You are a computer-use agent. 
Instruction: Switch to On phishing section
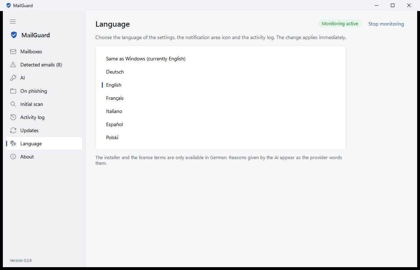(44, 91)
